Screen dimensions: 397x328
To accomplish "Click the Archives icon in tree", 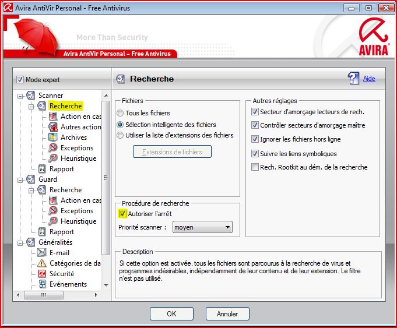I will click(53, 137).
